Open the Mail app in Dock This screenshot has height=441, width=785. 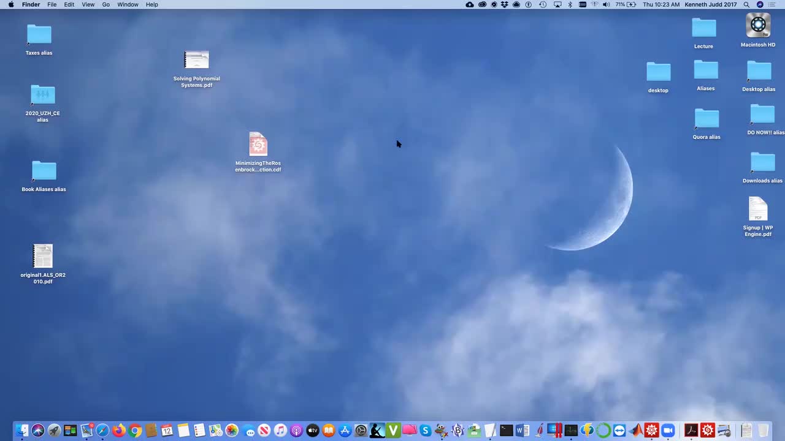pyautogui.click(x=86, y=431)
